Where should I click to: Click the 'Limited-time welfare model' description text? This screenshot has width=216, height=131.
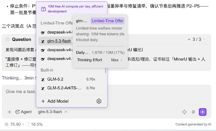click(99, 28)
